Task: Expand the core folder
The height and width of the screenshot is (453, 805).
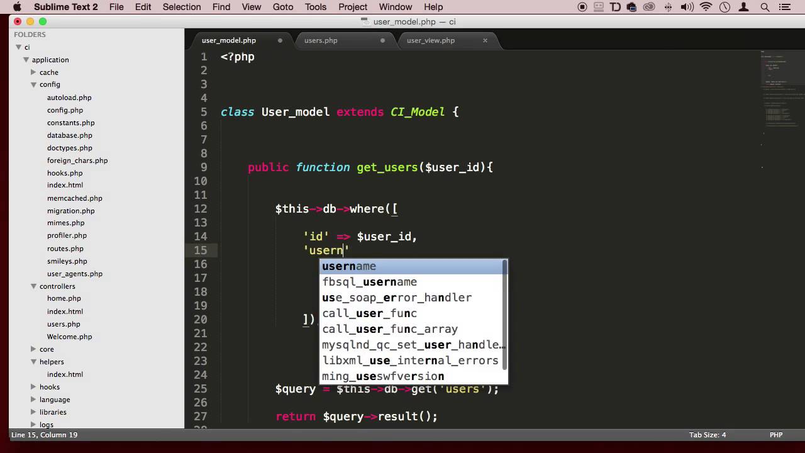Action: click(33, 349)
